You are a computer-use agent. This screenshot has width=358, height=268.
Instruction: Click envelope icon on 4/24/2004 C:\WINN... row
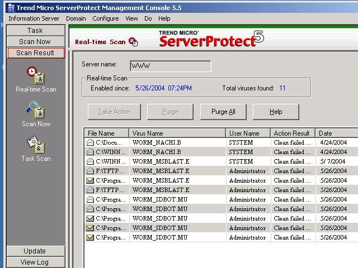point(90,152)
